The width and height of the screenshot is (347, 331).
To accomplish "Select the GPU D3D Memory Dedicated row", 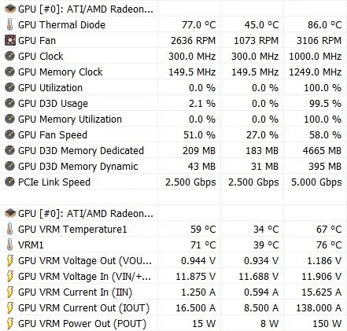I will [173, 150].
